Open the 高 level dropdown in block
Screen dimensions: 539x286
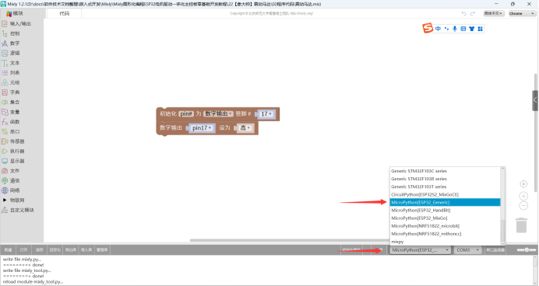(x=245, y=128)
